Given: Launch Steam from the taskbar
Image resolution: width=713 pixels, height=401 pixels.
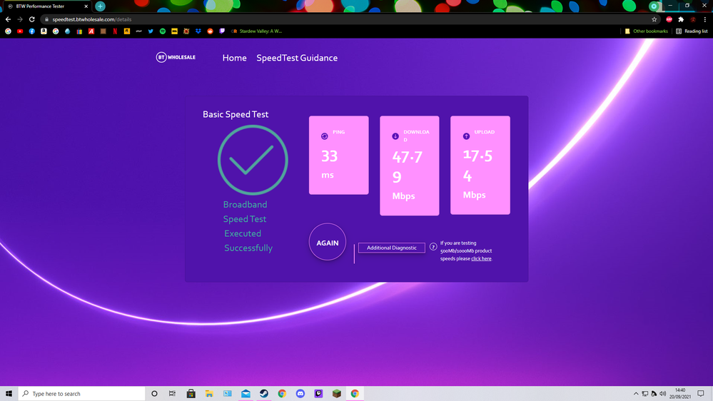Looking at the screenshot, I should pyautogui.click(x=264, y=393).
